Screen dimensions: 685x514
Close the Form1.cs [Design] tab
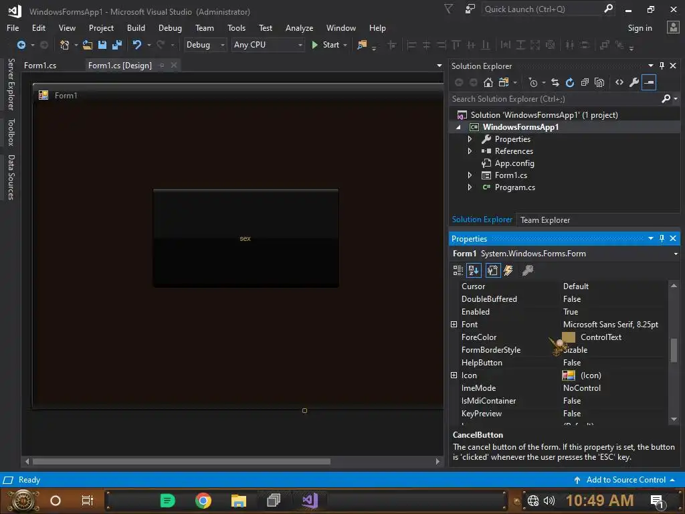coord(174,65)
